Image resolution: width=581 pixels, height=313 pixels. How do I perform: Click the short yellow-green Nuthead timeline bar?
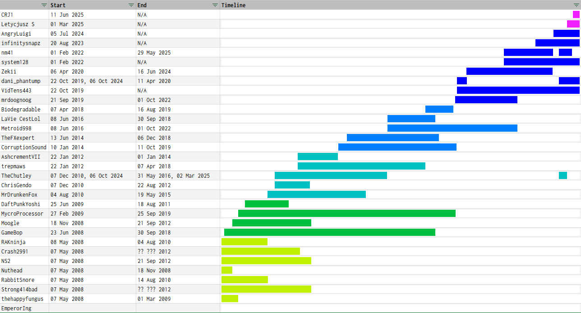pyautogui.click(x=227, y=270)
